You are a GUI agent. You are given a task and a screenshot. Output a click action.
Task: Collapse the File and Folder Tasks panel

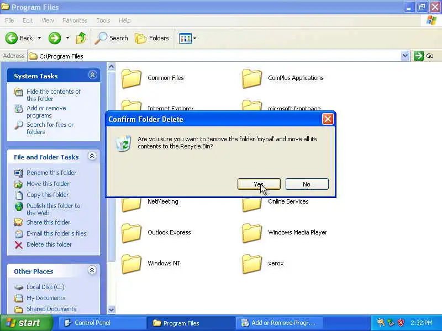[92, 156]
